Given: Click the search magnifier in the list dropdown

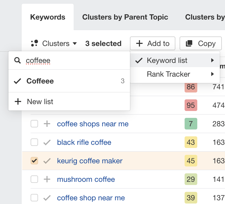Looking at the screenshot, I should (17, 60).
